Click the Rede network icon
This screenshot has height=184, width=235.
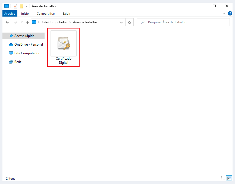coord(11,62)
